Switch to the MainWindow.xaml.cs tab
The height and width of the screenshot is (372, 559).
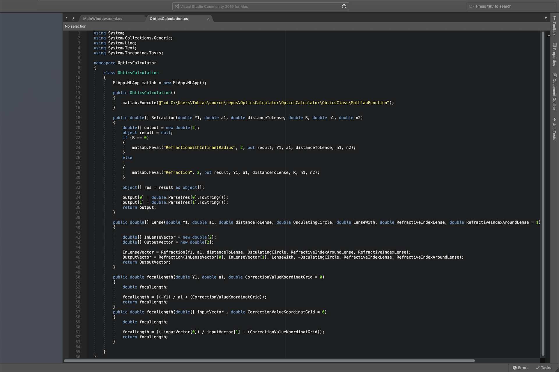click(x=103, y=19)
